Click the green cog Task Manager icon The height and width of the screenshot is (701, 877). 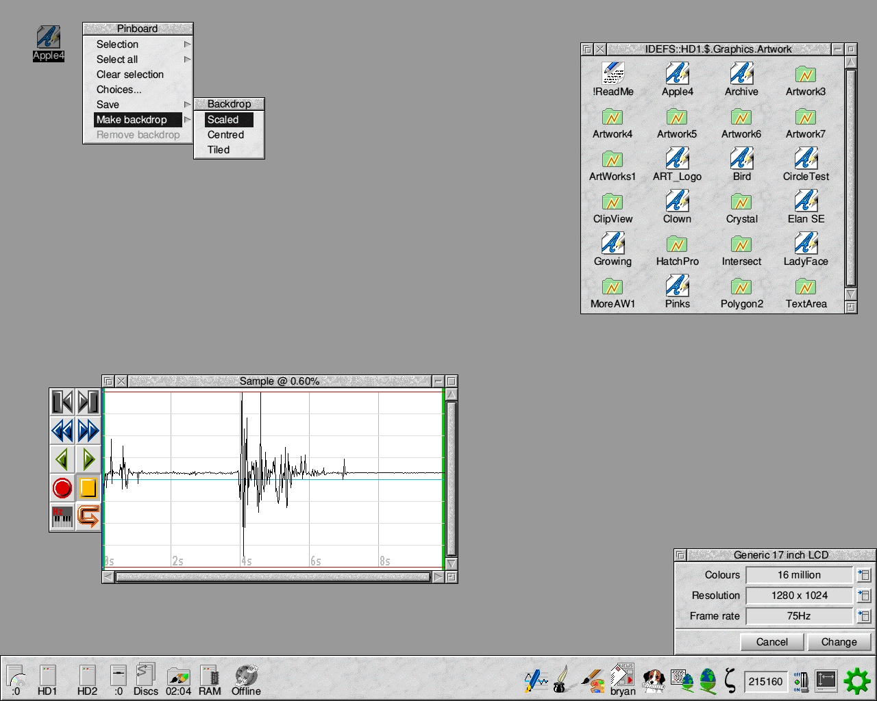(856, 681)
